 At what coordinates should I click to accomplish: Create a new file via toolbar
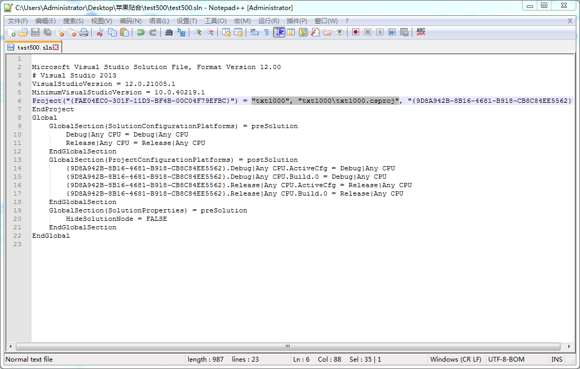point(12,32)
